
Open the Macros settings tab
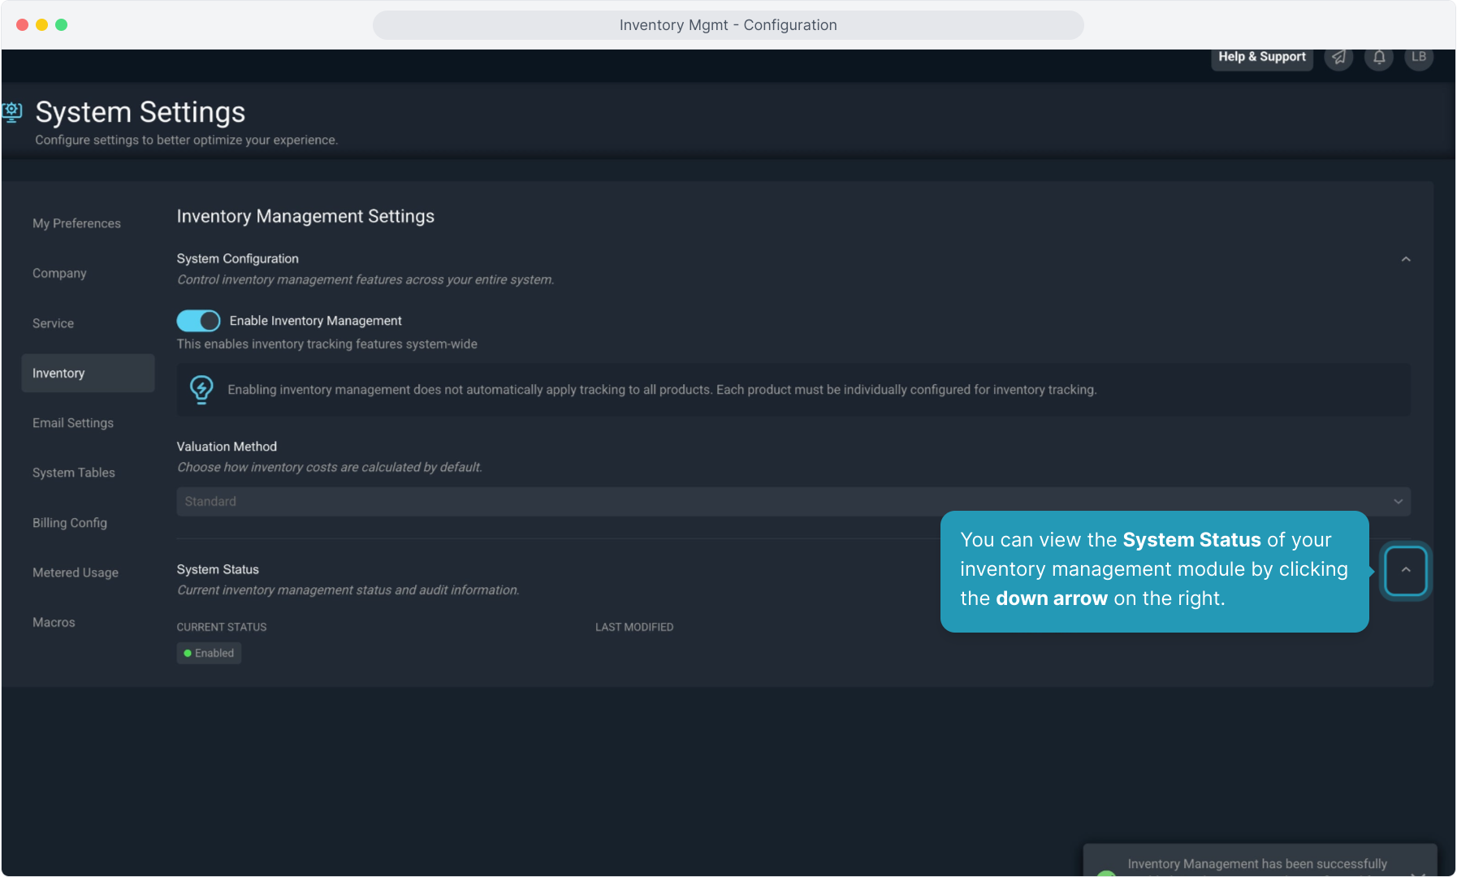pyautogui.click(x=54, y=622)
